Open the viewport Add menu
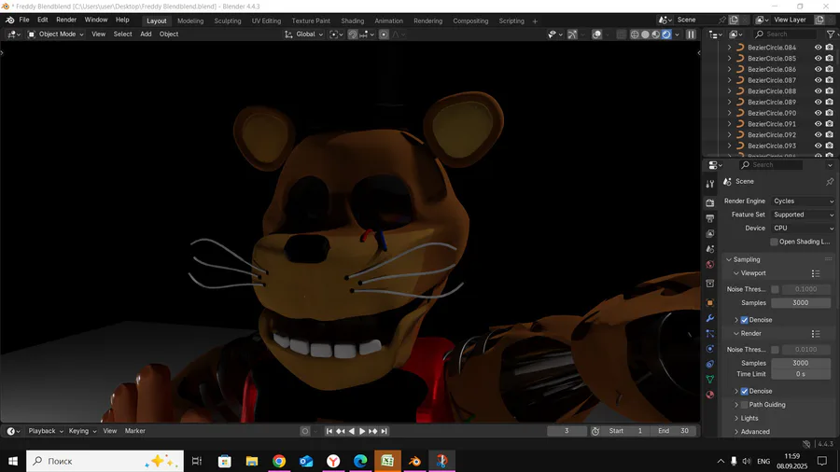This screenshot has width=840, height=472. pos(146,35)
